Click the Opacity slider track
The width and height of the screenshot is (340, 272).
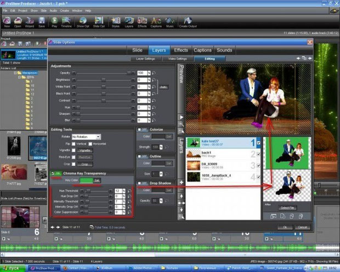pyautogui.click(x=104, y=73)
